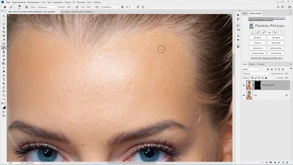Screen dimensions: 293x165
Task: Open symmetry paint options butterfly icon
Action: [143, 7]
